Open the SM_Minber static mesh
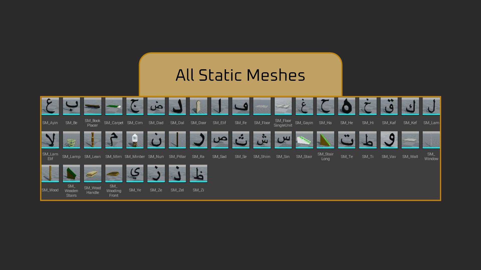This screenshot has width=481, height=270. pos(135,140)
